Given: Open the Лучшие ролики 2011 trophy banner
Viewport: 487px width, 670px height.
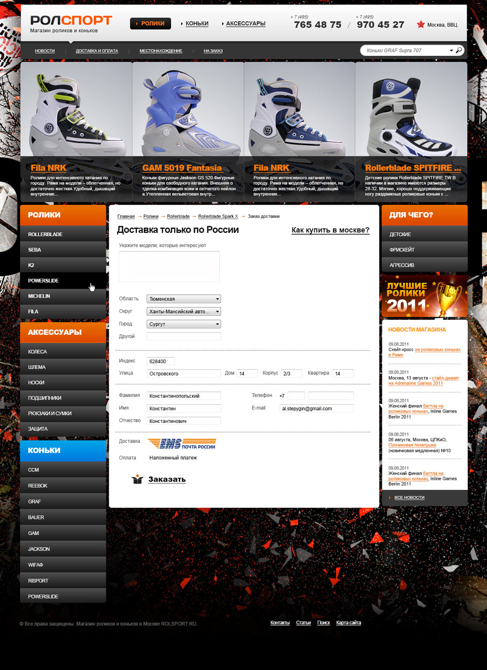Looking at the screenshot, I should click(x=424, y=296).
